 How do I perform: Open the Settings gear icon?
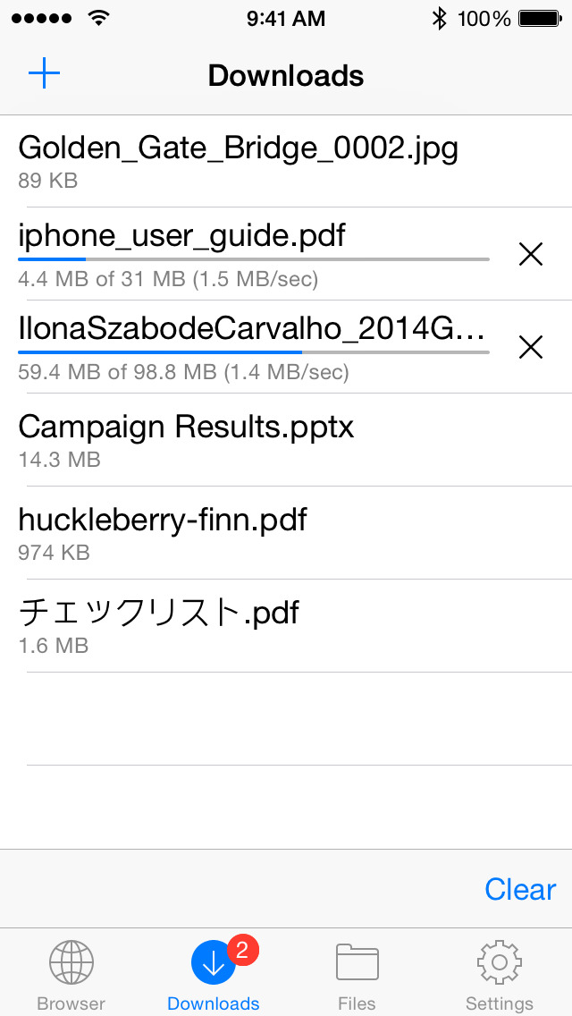pos(500,961)
